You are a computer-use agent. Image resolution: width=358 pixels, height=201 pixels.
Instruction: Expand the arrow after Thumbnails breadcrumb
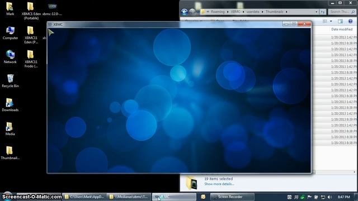[x=286, y=12]
